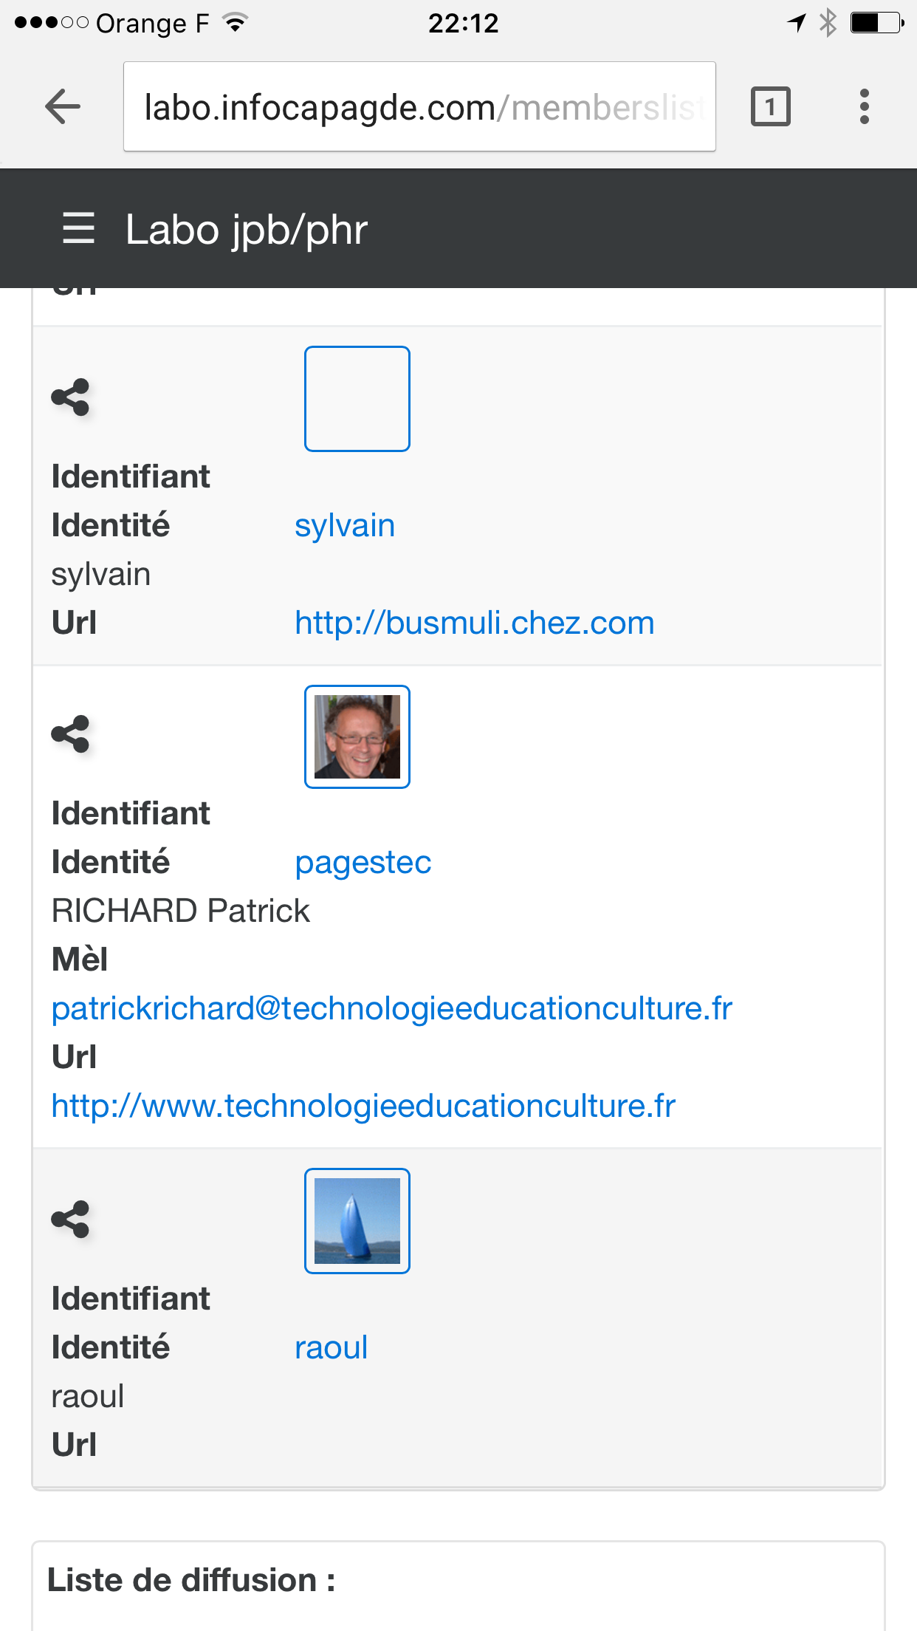Click the 'Mèl' label in pagestec entry

coord(80,960)
